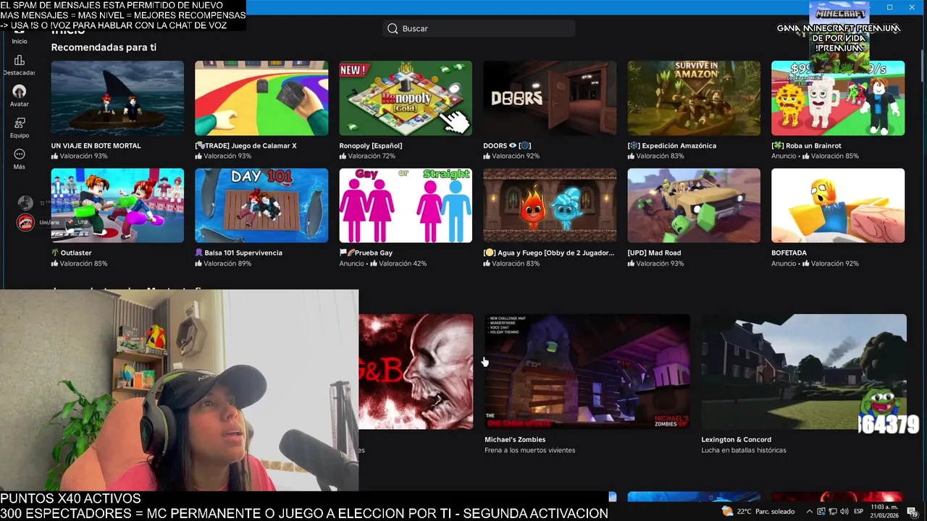The height and width of the screenshot is (521, 927).
Task: Open the Agua y Fuego obby thumbnail
Action: 550,206
